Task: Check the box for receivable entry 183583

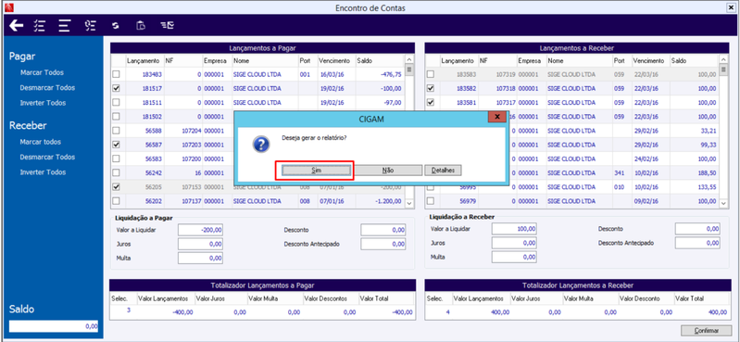Action: [x=431, y=74]
